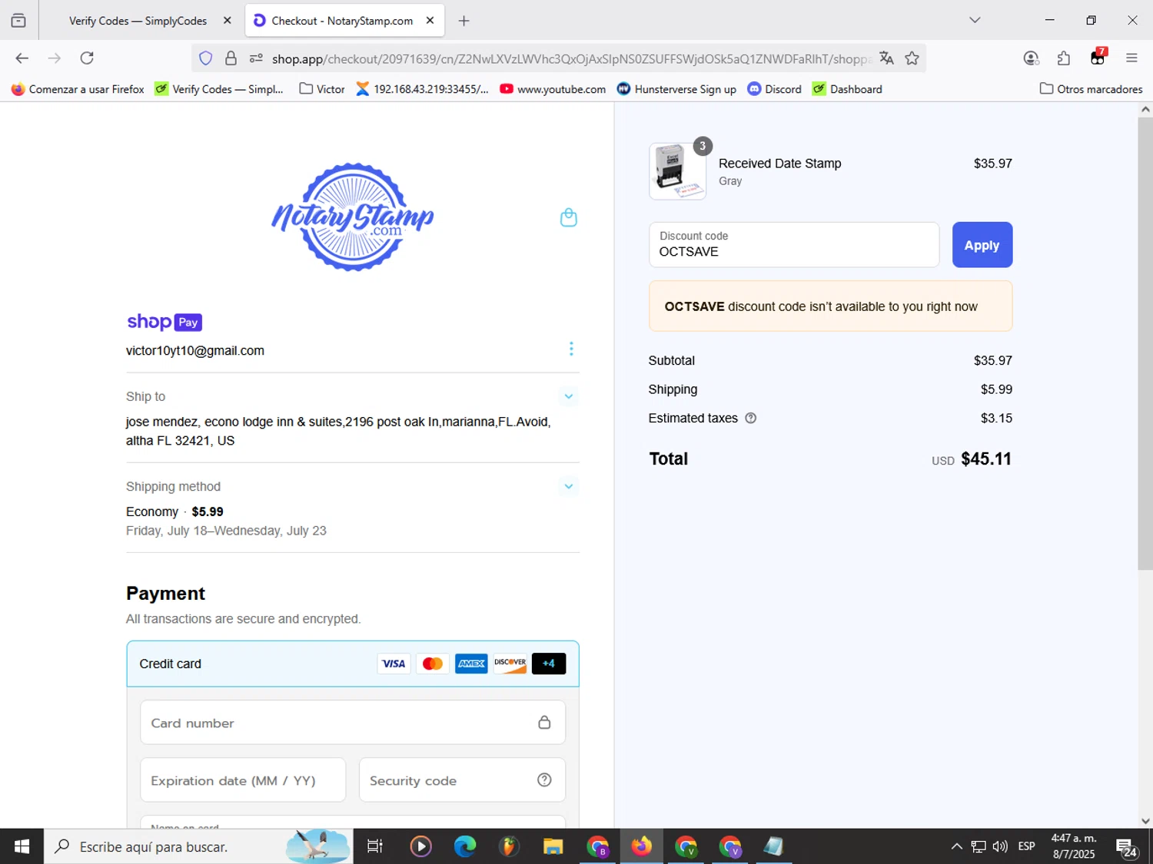The height and width of the screenshot is (864, 1153).
Task: Open the extension icon with badge 7
Action: pyautogui.click(x=1098, y=58)
